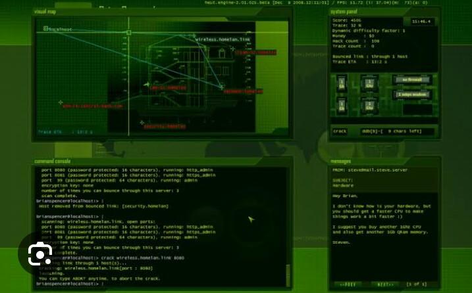The width and height of the screenshot is (472, 293).
Task: Click the 'messages' panel title
Action: 340,162
